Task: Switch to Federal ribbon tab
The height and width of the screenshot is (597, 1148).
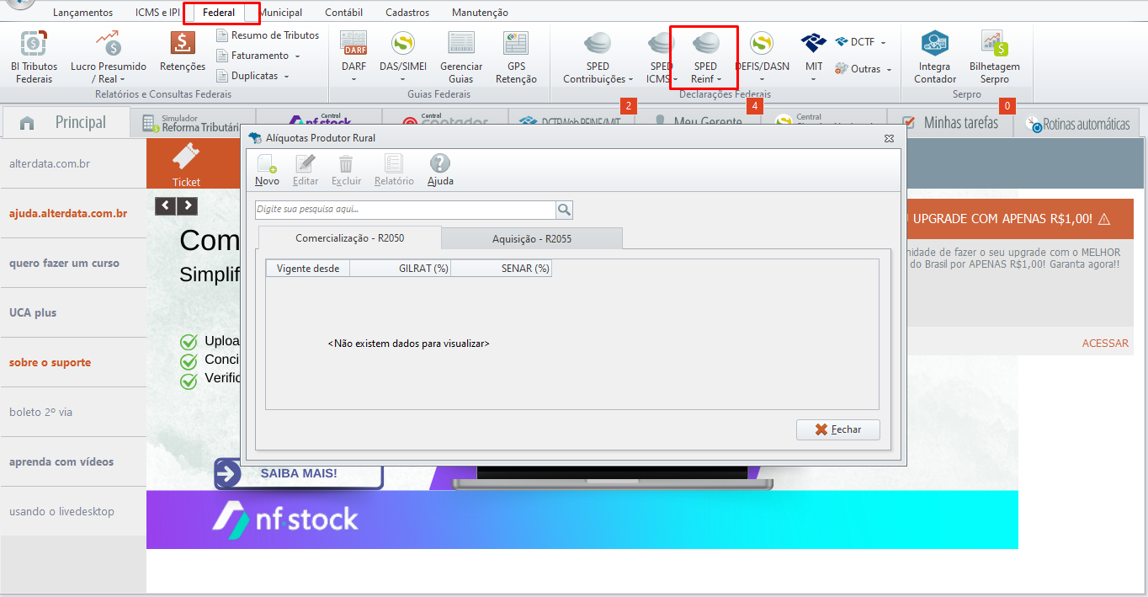Action: pyautogui.click(x=219, y=13)
